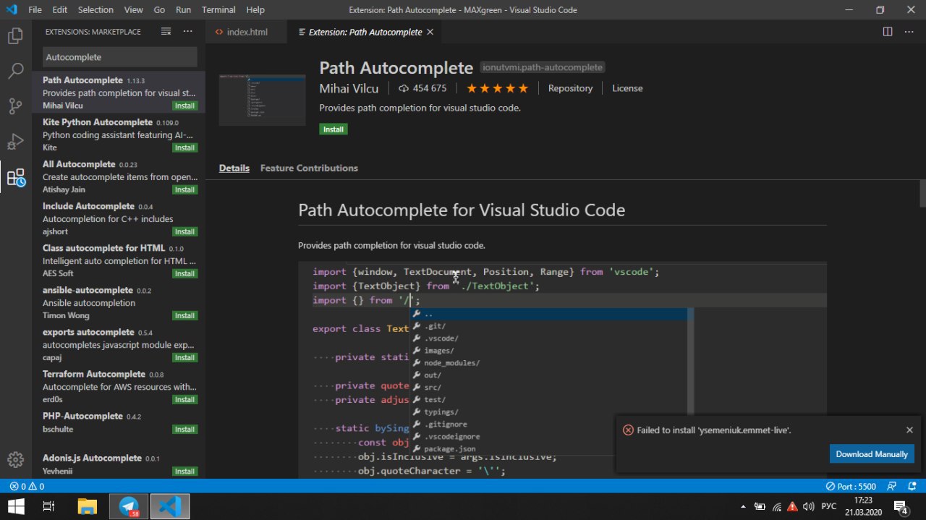Open the View menu
926x520 pixels.
[133, 10]
